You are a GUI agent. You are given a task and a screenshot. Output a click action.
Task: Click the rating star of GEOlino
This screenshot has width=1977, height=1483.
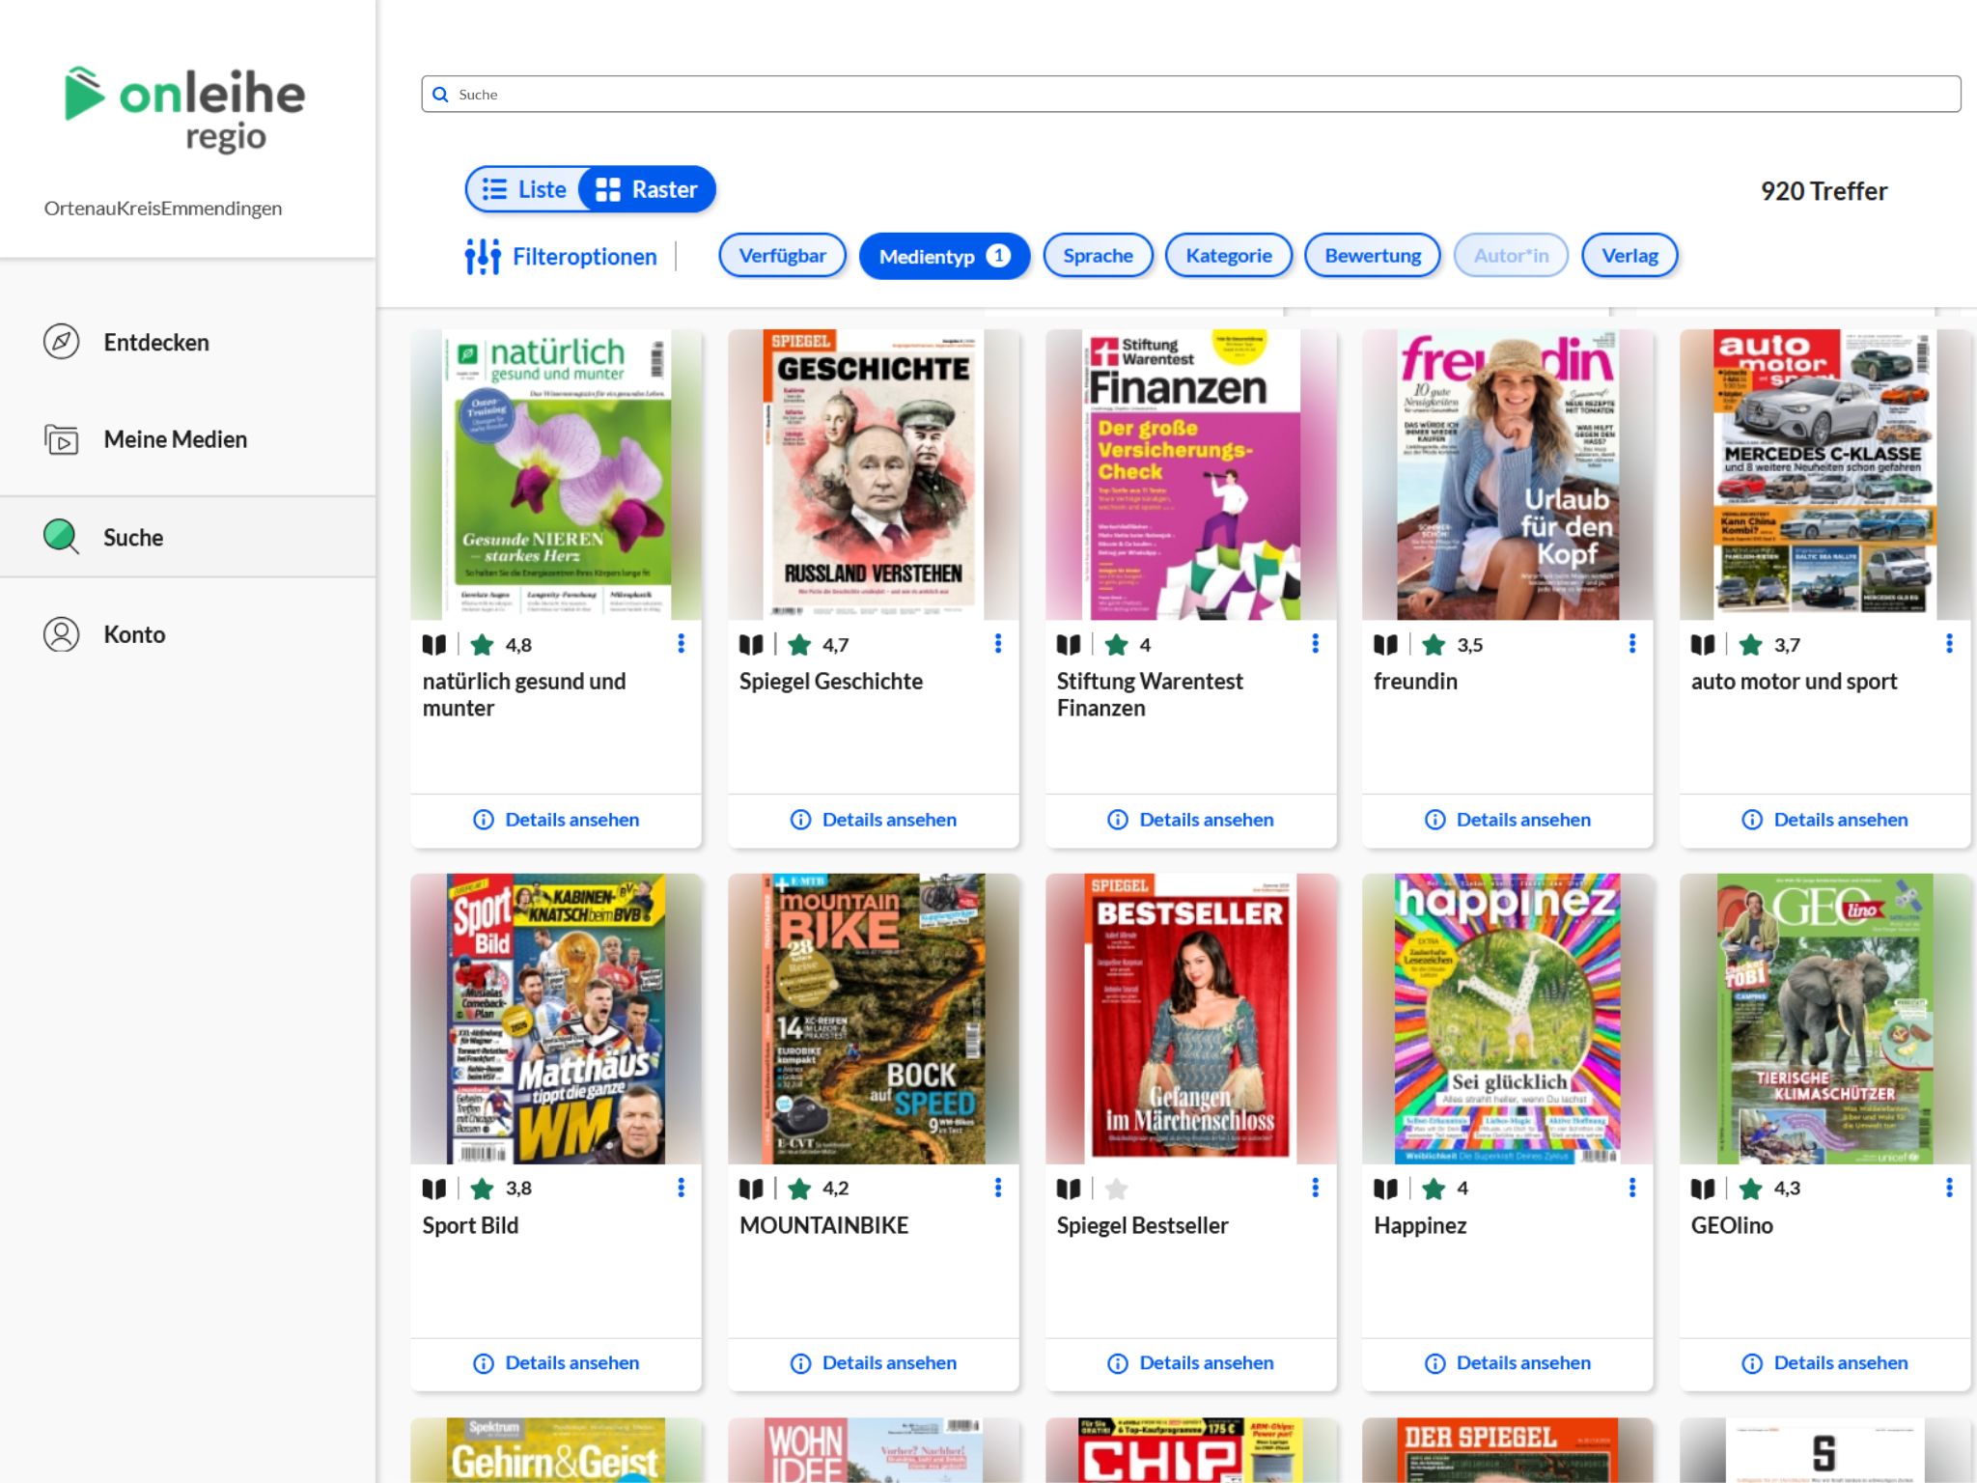pyautogui.click(x=1751, y=1189)
